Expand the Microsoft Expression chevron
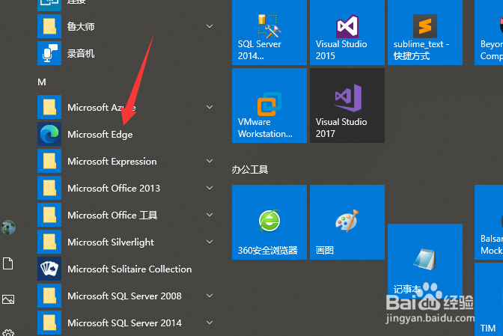The width and height of the screenshot is (503, 336). 210,161
